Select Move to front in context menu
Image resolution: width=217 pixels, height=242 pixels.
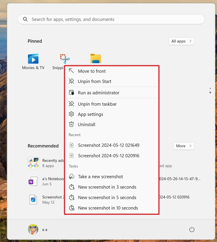pyautogui.click(x=92, y=71)
